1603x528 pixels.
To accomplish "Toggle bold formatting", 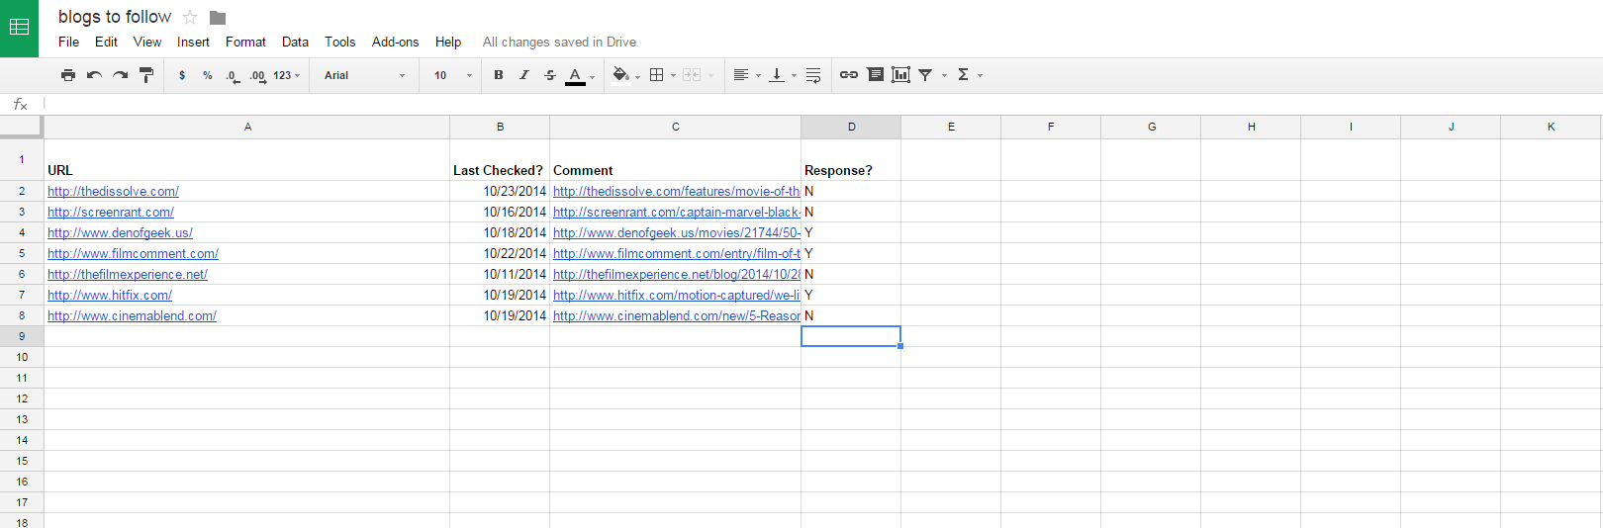I will (499, 75).
